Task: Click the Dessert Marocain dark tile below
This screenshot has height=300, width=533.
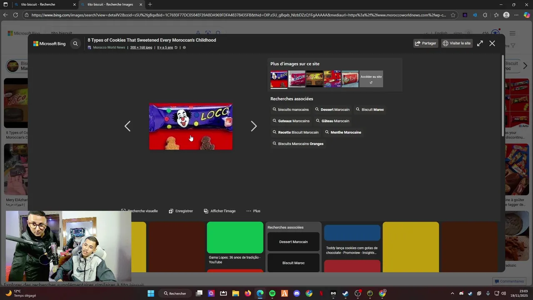Action: click(294, 242)
